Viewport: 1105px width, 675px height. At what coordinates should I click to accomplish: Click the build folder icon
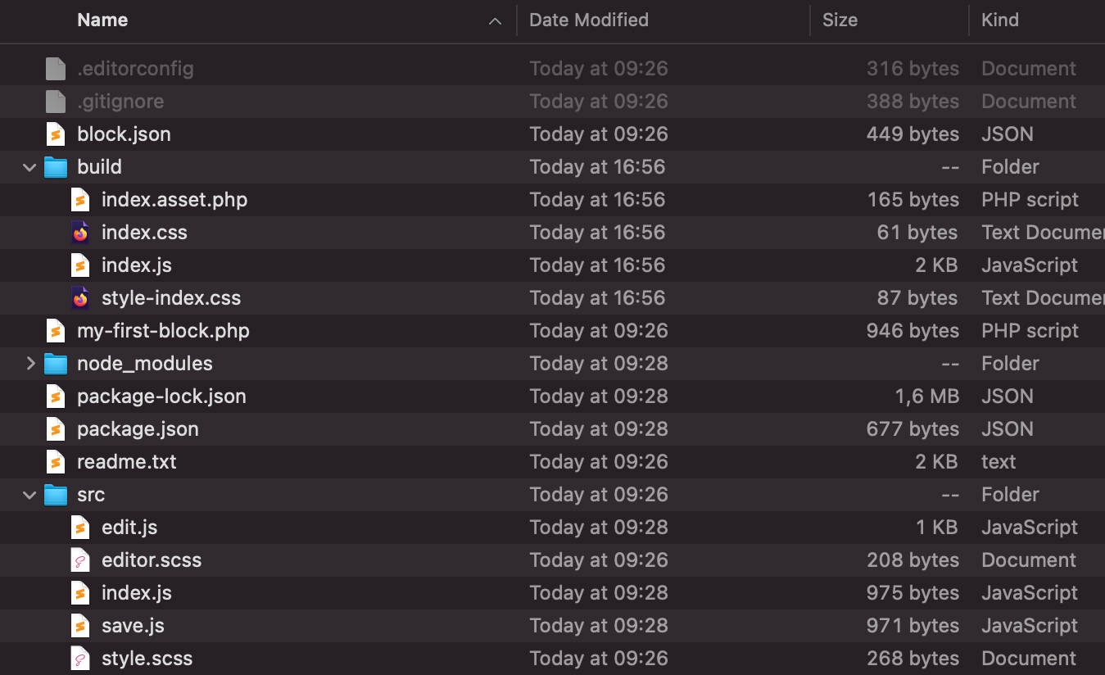(x=55, y=167)
